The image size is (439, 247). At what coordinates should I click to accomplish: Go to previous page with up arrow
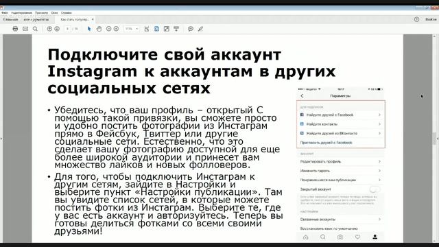click(49, 29)
